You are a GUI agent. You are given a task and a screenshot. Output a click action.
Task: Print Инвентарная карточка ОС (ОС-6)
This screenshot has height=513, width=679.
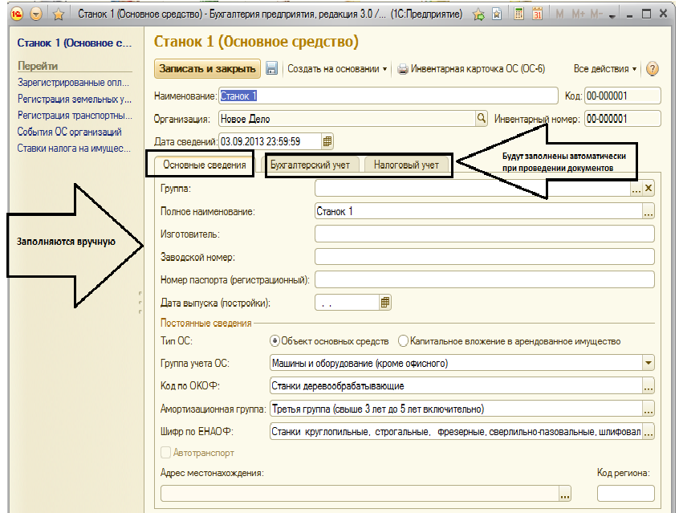pyautogui.click(x=471, y=68)
